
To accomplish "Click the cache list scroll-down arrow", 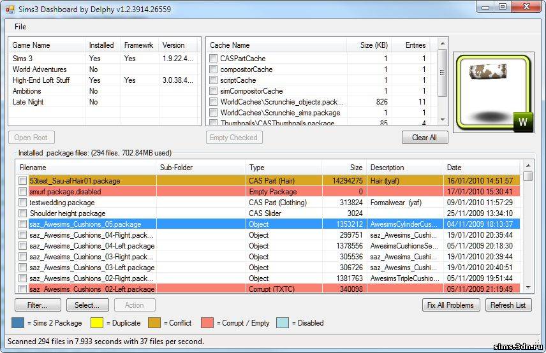I will pos(443,120).
